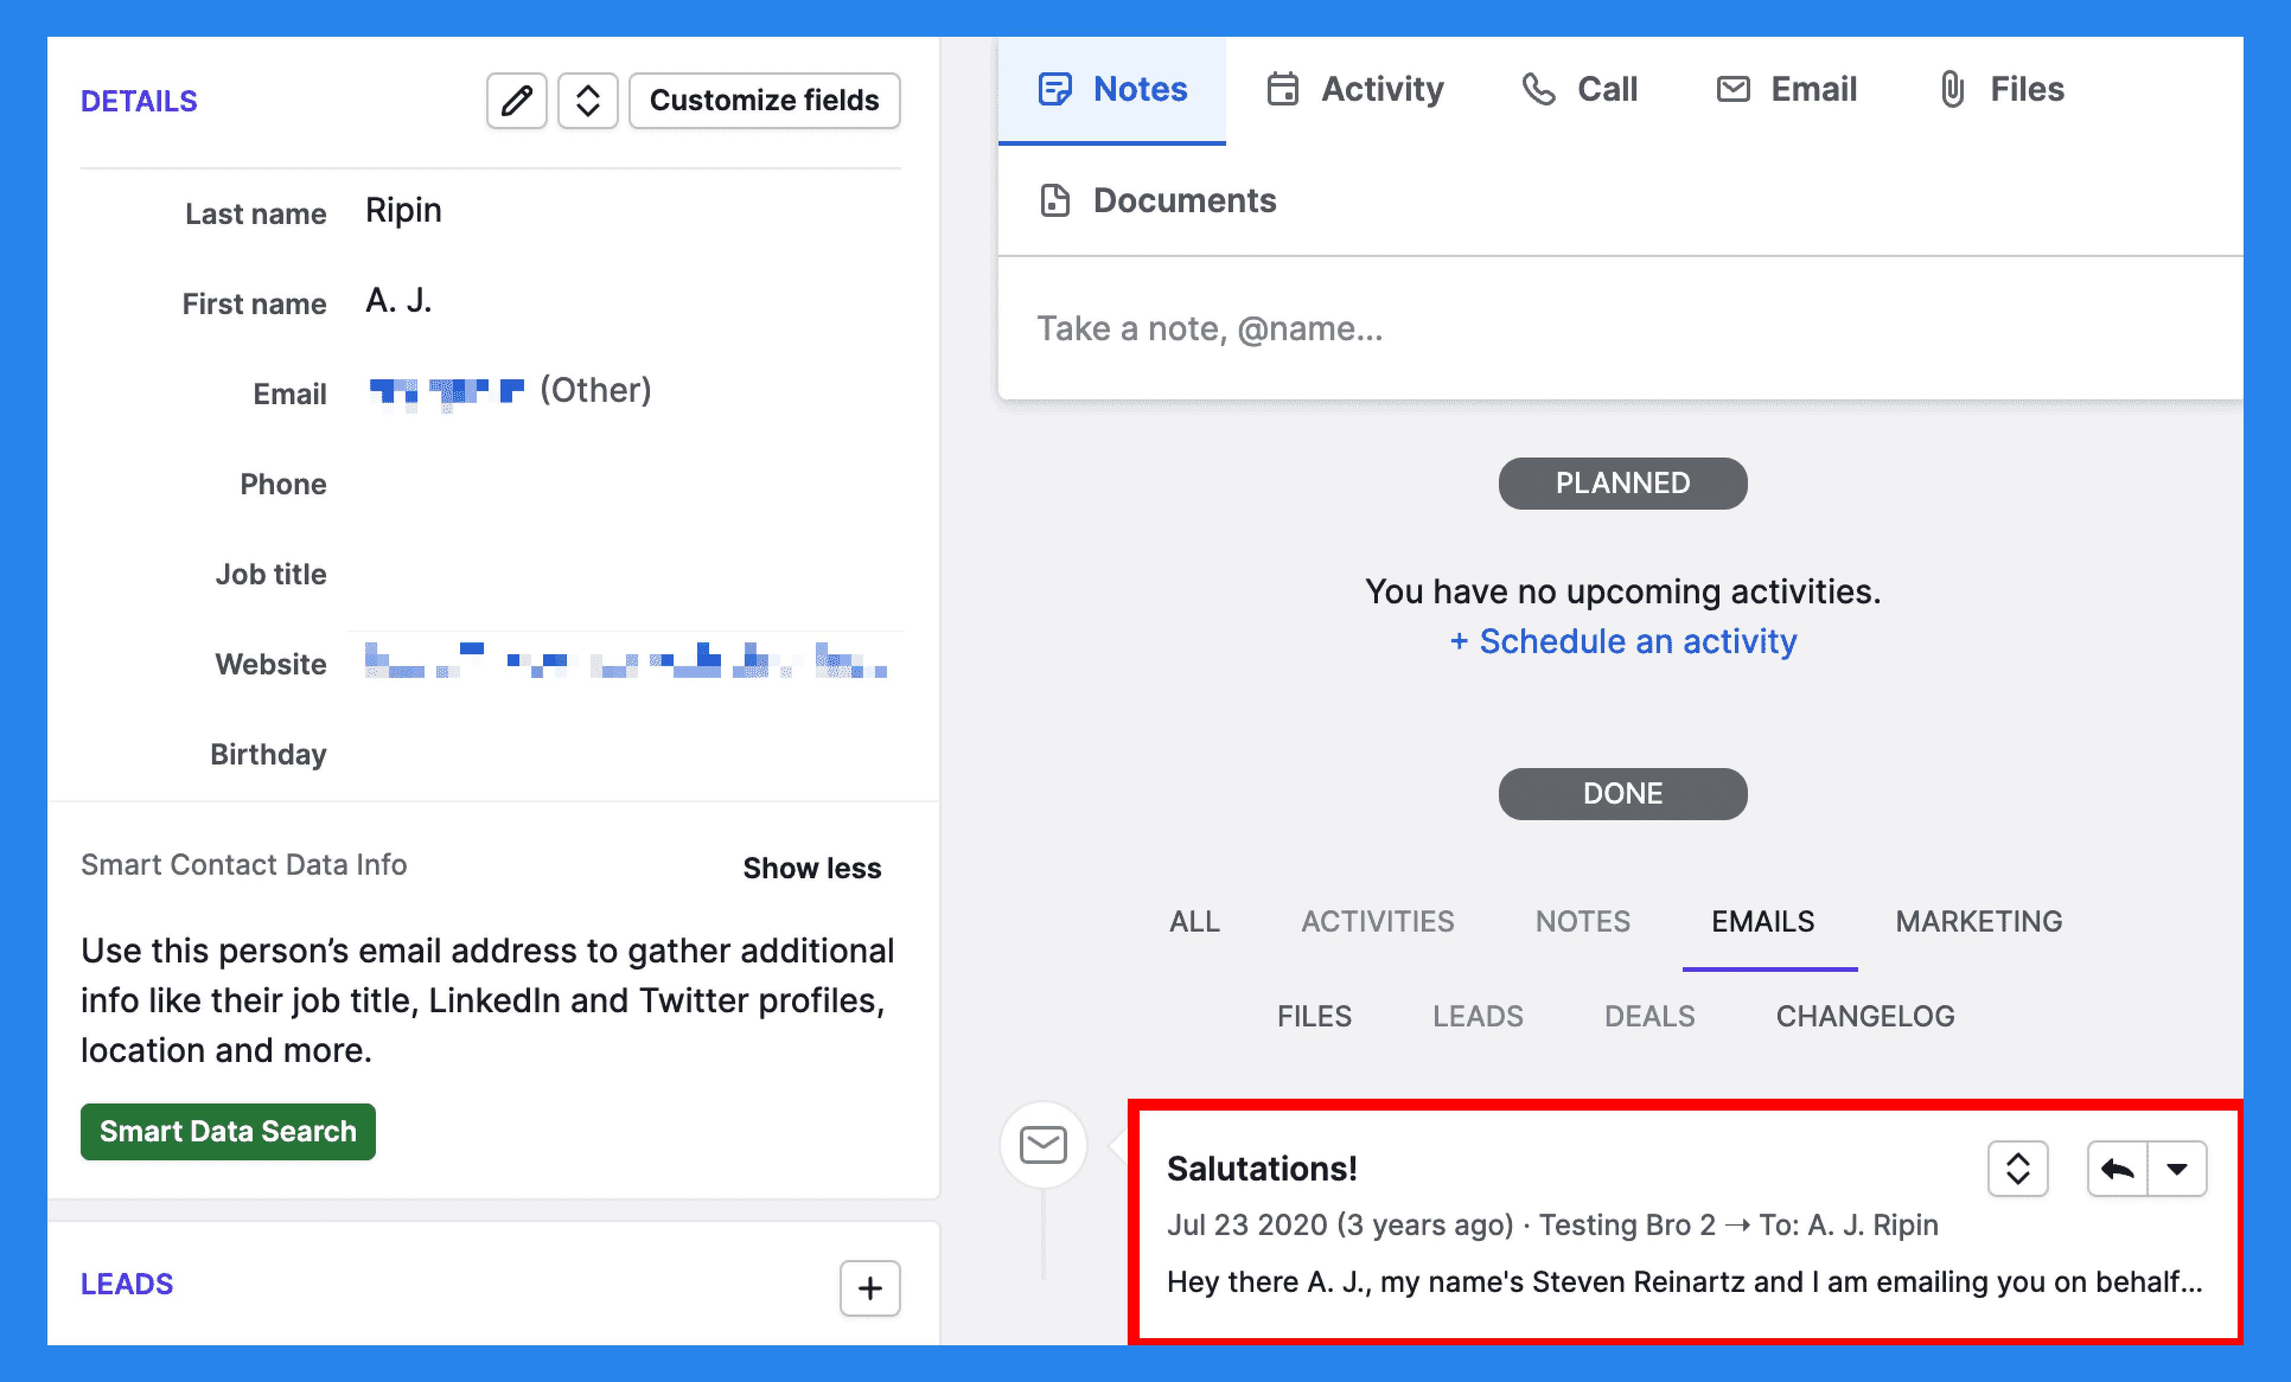Click the blurred website link

[x=627, y=661]
